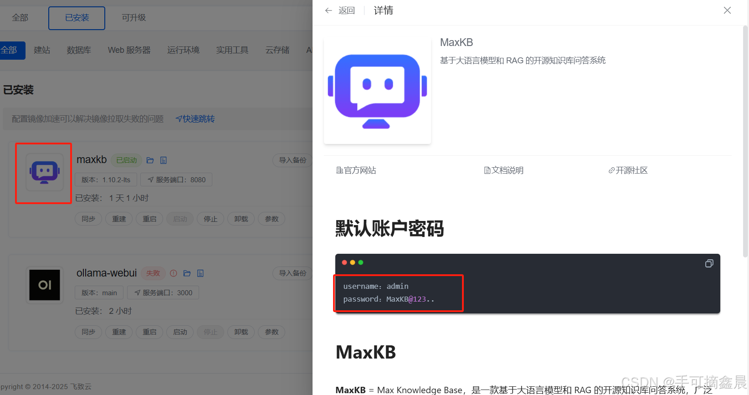Click 参数 button for maxkb
The width and height of the screenshot is (749, 395).
272,219
